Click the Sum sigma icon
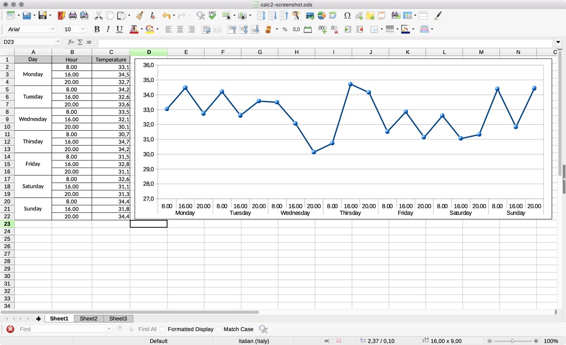Screen dimensions: 566x345 coord(80,42)
